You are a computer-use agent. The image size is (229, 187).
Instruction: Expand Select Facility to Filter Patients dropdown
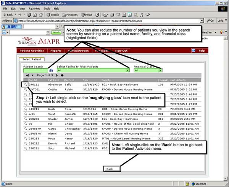tap(127, 70)
